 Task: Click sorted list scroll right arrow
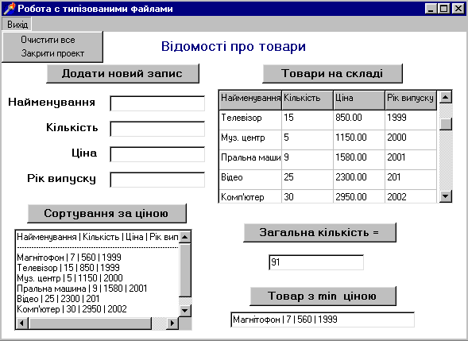click(x=172, y=323)
